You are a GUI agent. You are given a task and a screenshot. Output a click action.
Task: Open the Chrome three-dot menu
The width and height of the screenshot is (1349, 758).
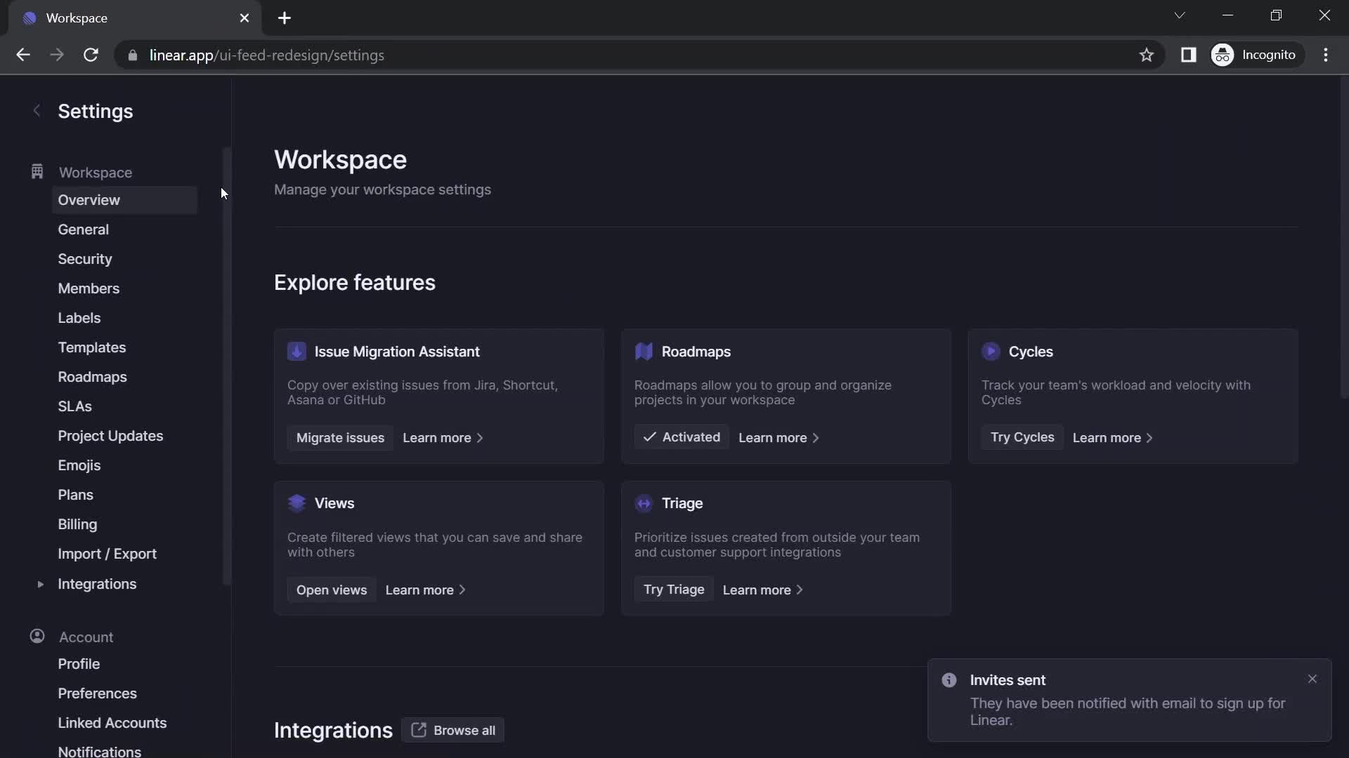coord(1326,55)
